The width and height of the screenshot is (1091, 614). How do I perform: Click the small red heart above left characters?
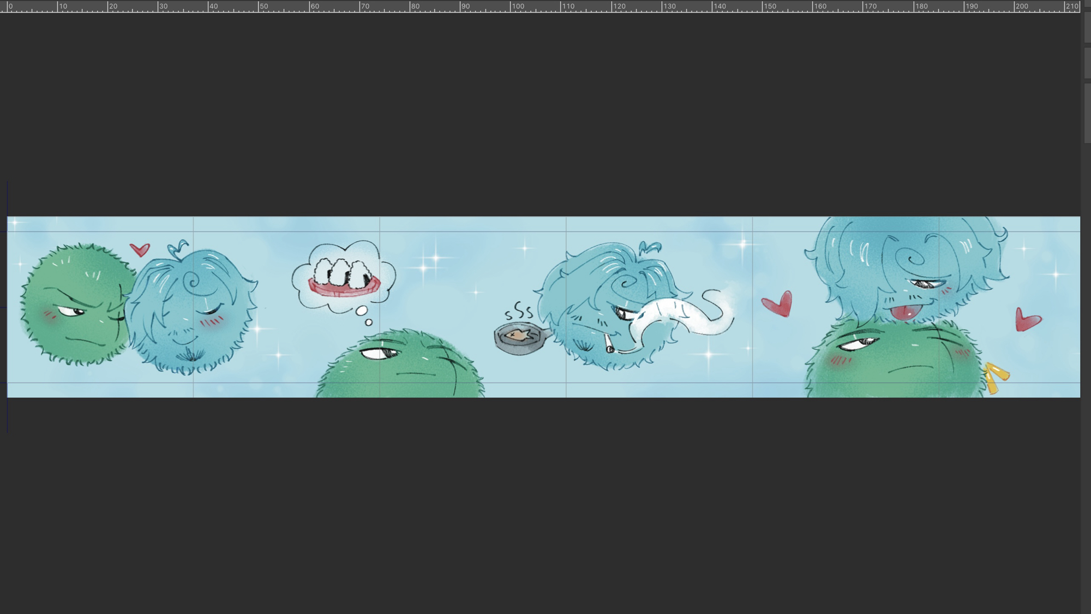(140, 249)
